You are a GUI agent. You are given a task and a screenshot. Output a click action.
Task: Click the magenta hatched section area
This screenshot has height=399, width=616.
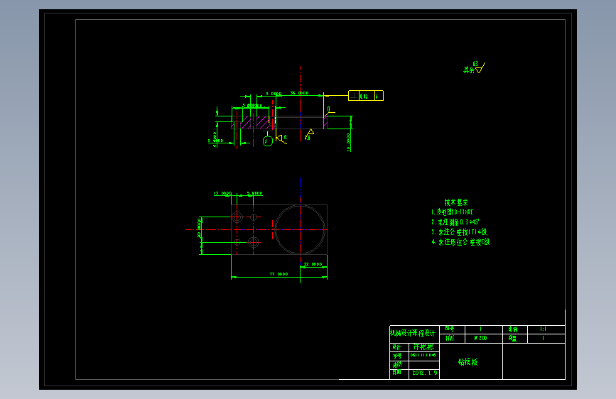256,122
